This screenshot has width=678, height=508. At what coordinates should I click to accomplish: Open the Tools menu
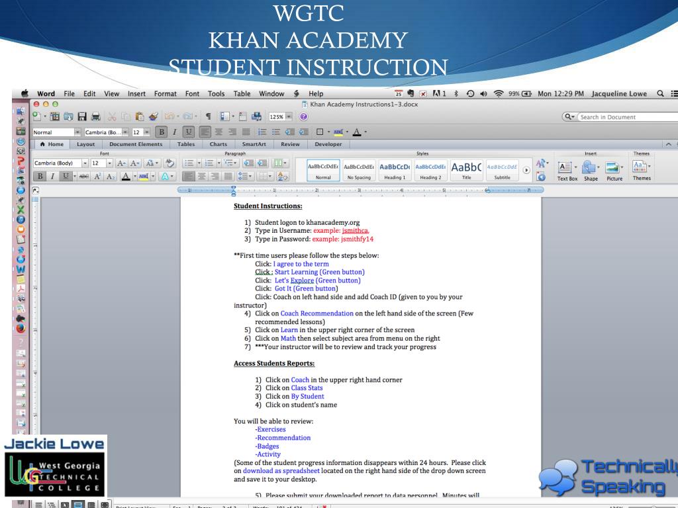coord(217,94)
